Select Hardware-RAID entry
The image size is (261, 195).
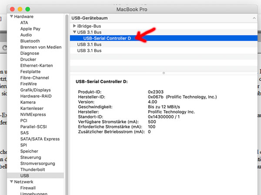pos(36,96)
